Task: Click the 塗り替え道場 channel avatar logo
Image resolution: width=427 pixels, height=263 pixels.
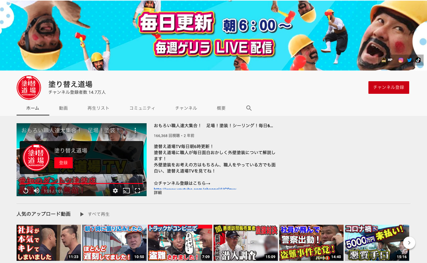Action: (29, 87)
